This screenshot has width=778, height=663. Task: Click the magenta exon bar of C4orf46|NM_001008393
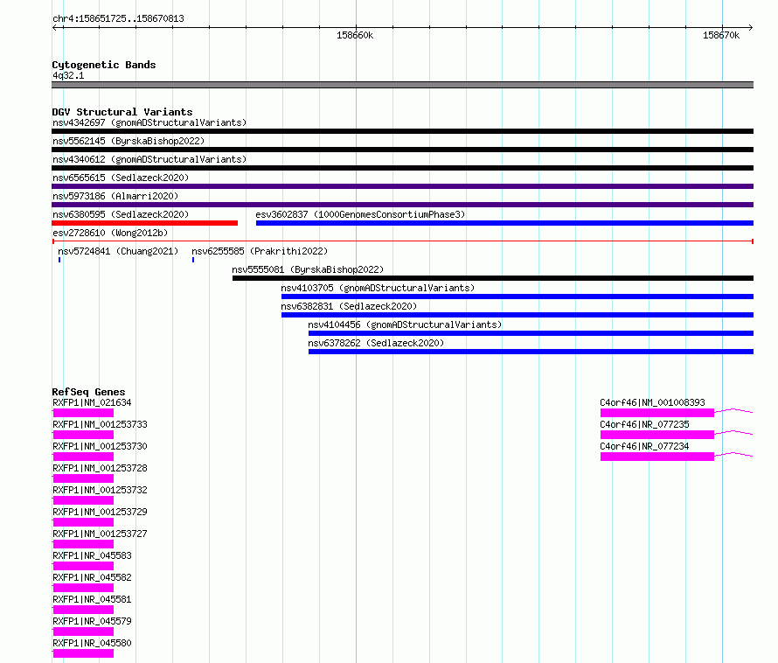coord(657,413)
